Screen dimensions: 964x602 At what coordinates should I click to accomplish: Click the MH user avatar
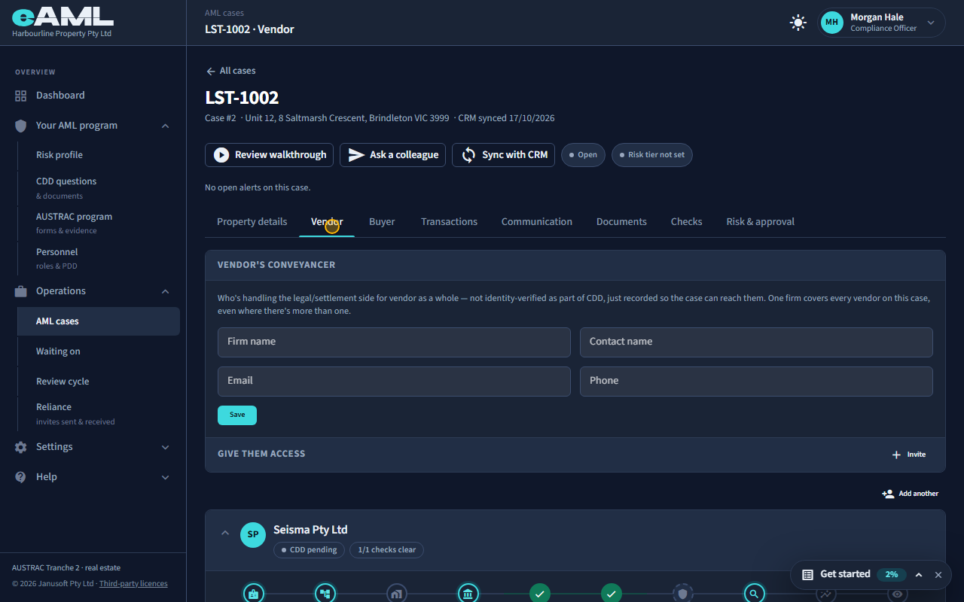pyautogui.click(x=831, y=23)
